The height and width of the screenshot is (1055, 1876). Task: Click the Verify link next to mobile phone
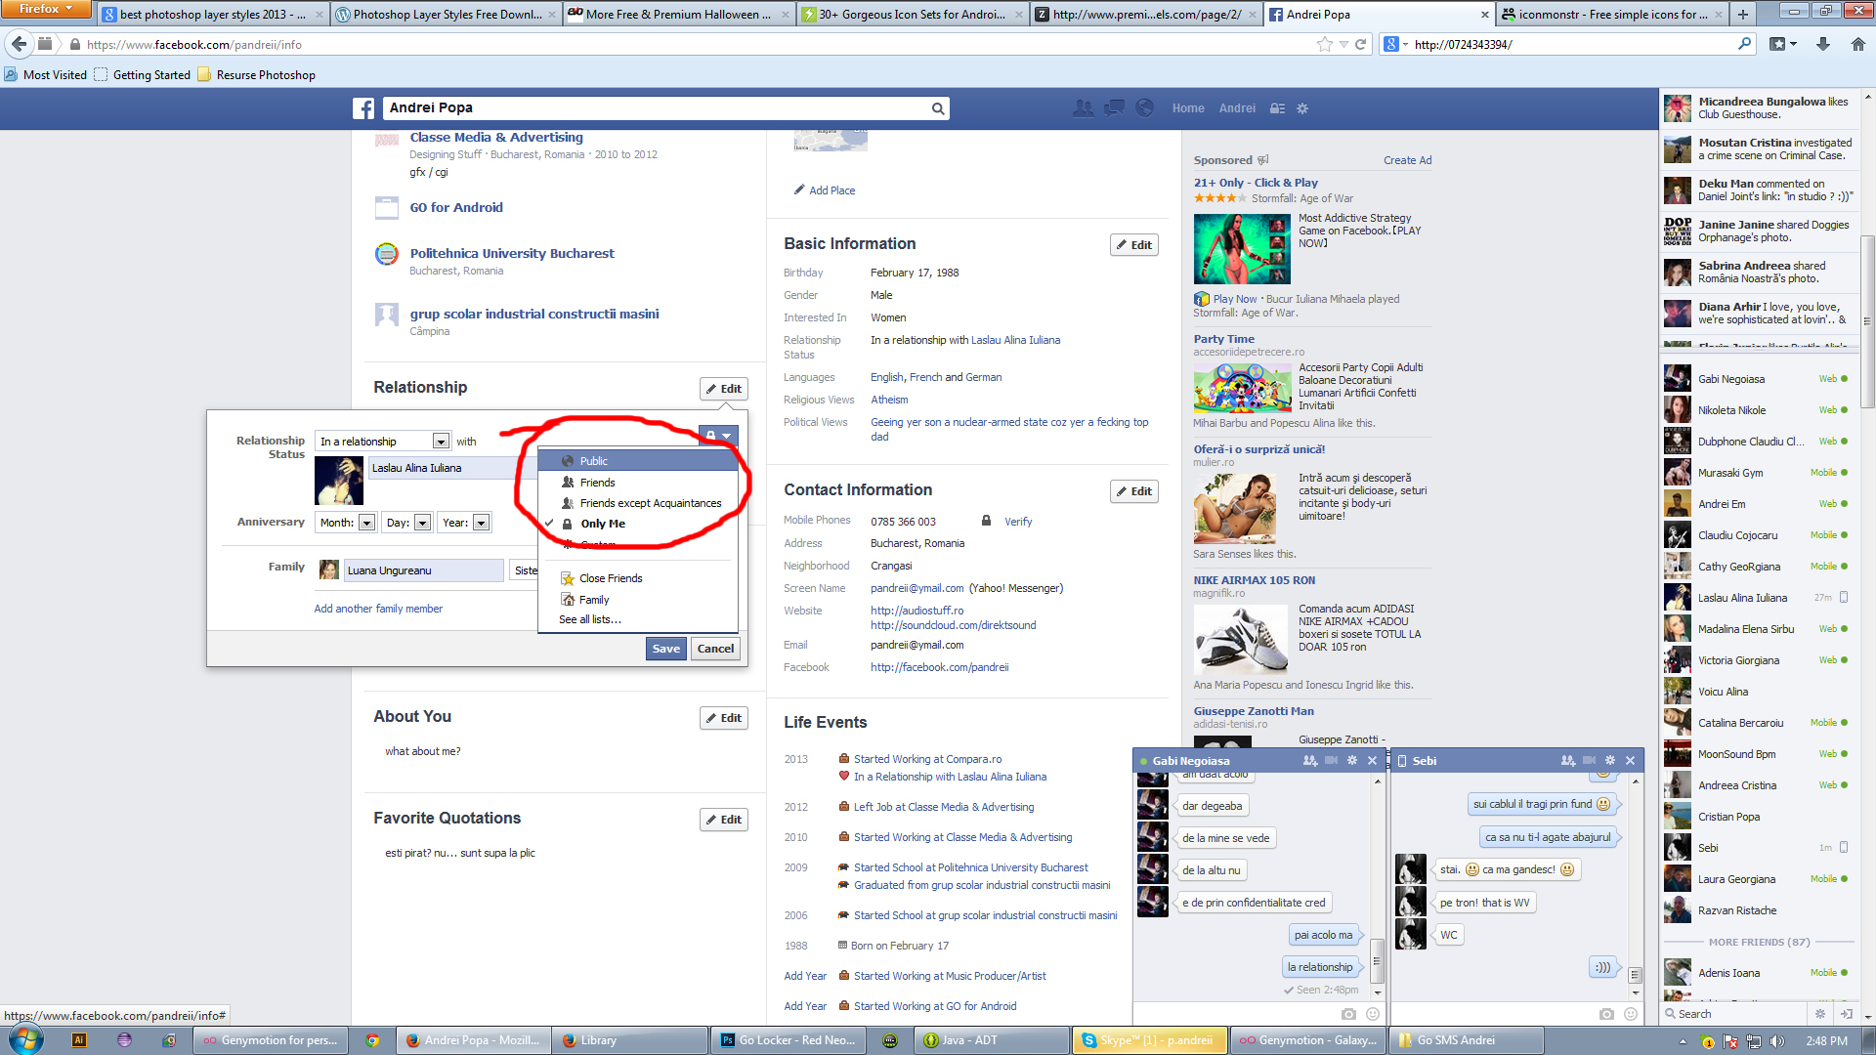1018,522
